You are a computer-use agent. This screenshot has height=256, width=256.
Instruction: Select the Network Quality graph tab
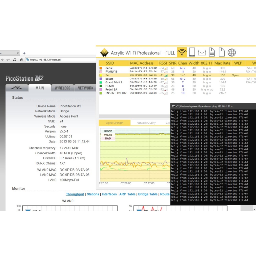tap(146, 123)
